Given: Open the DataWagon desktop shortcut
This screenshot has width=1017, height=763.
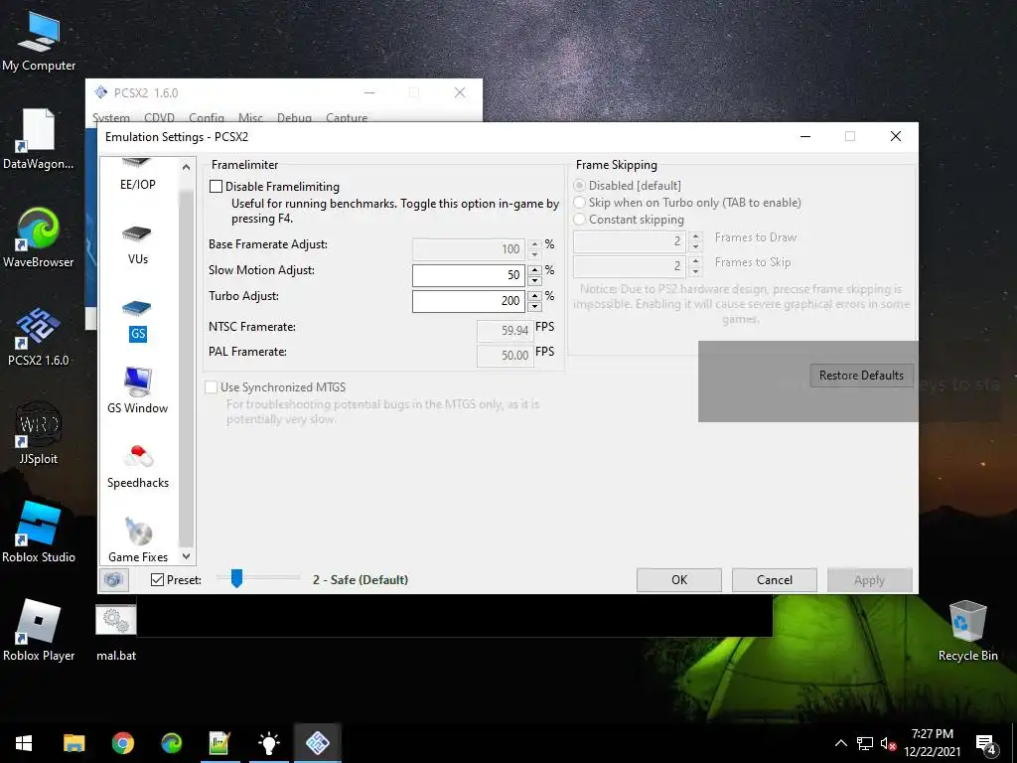Looking at the screenshot, I should [x=39, y=139].
